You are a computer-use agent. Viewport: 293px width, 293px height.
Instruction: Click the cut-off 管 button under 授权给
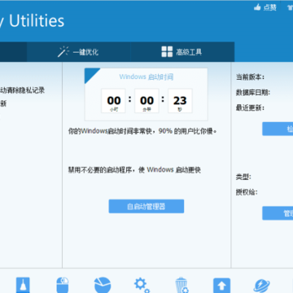point(278,213)
